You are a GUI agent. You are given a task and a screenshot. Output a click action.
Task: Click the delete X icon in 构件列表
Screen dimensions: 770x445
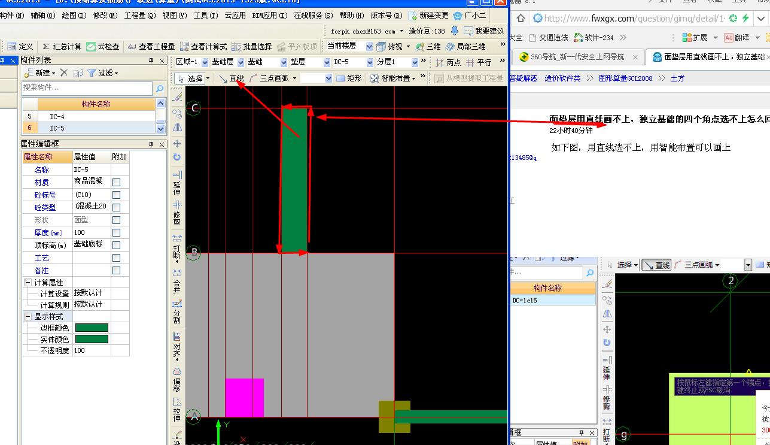[64, 73]
